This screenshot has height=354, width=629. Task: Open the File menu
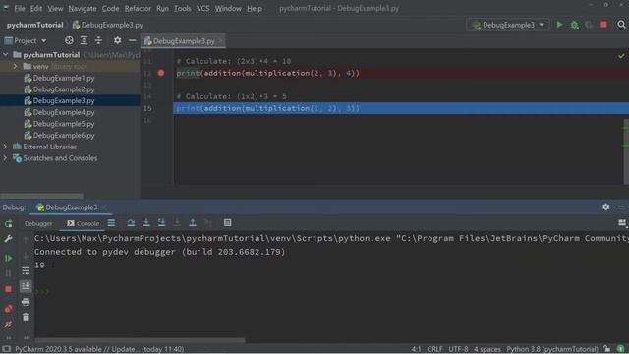tap(20, 8)
